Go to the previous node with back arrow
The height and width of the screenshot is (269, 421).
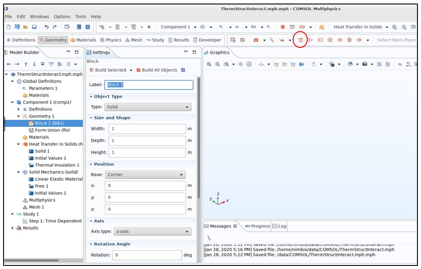coord(8,64)
